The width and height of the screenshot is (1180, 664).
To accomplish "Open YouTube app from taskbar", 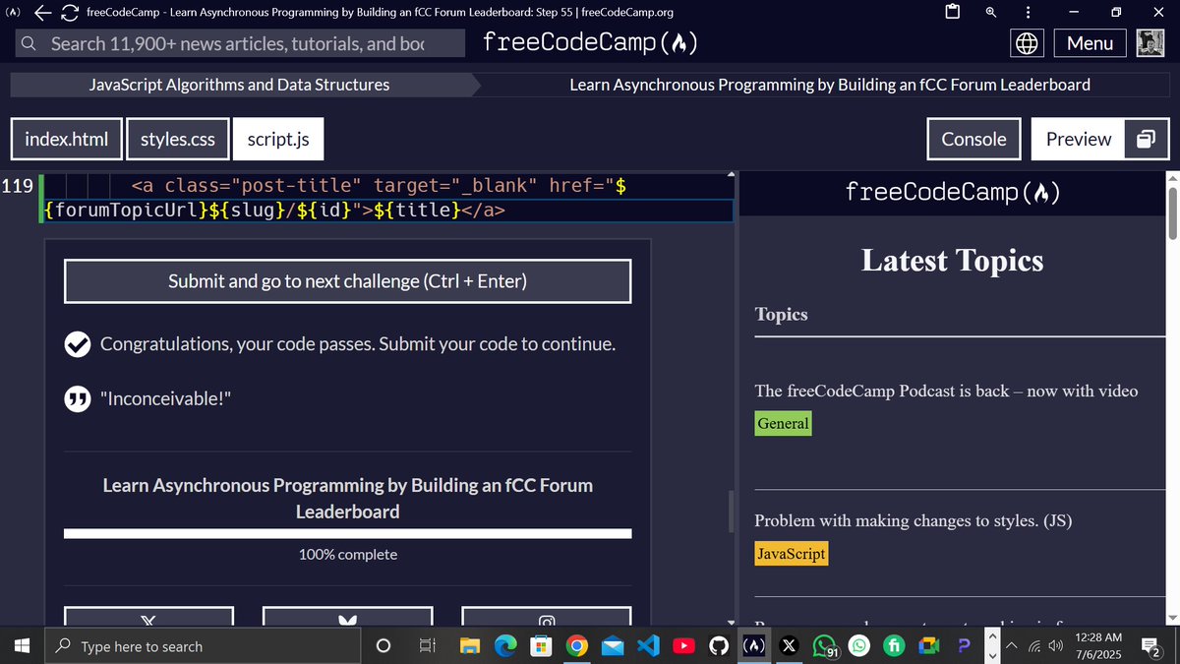I will 682,646.
